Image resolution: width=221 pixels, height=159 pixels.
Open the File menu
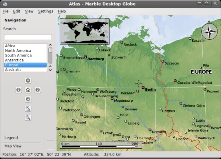pos(6,11)
